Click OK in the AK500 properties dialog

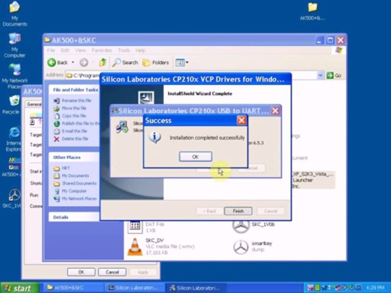[81, 272]
